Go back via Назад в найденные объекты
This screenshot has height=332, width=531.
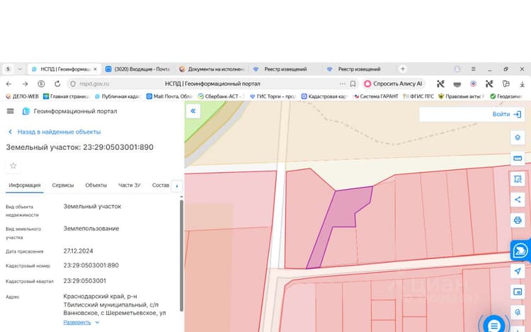55,132
